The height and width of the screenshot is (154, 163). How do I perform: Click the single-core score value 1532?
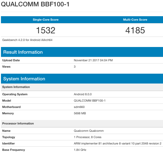46,30
